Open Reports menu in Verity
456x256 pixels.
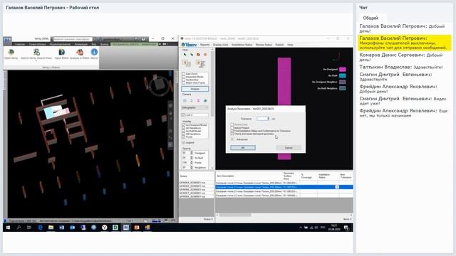[x=204, y=45]
